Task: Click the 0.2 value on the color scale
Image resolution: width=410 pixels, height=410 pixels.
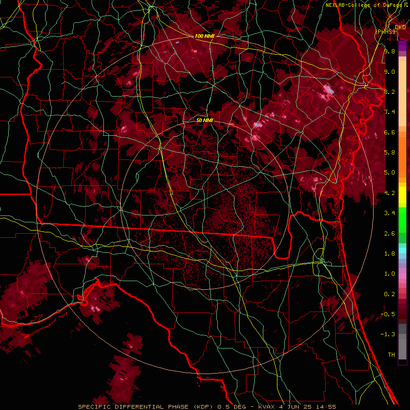Action: point(389,294)
